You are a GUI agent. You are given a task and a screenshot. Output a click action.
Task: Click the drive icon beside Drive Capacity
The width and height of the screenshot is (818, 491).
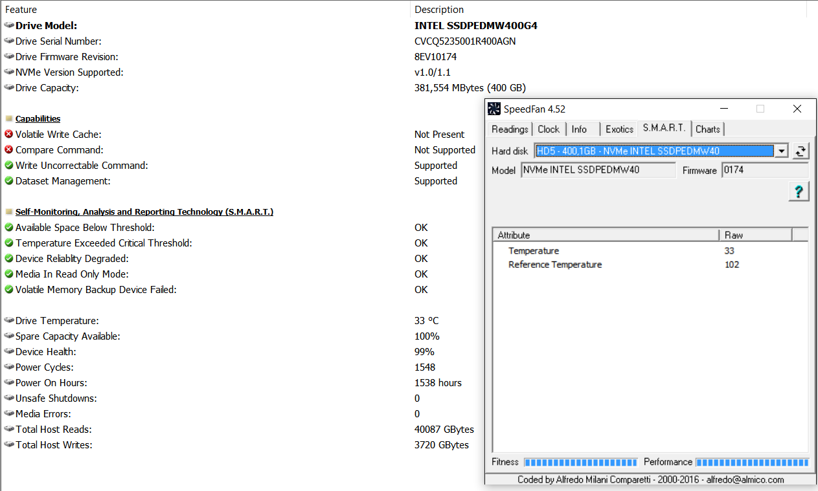tap(9, 88)
